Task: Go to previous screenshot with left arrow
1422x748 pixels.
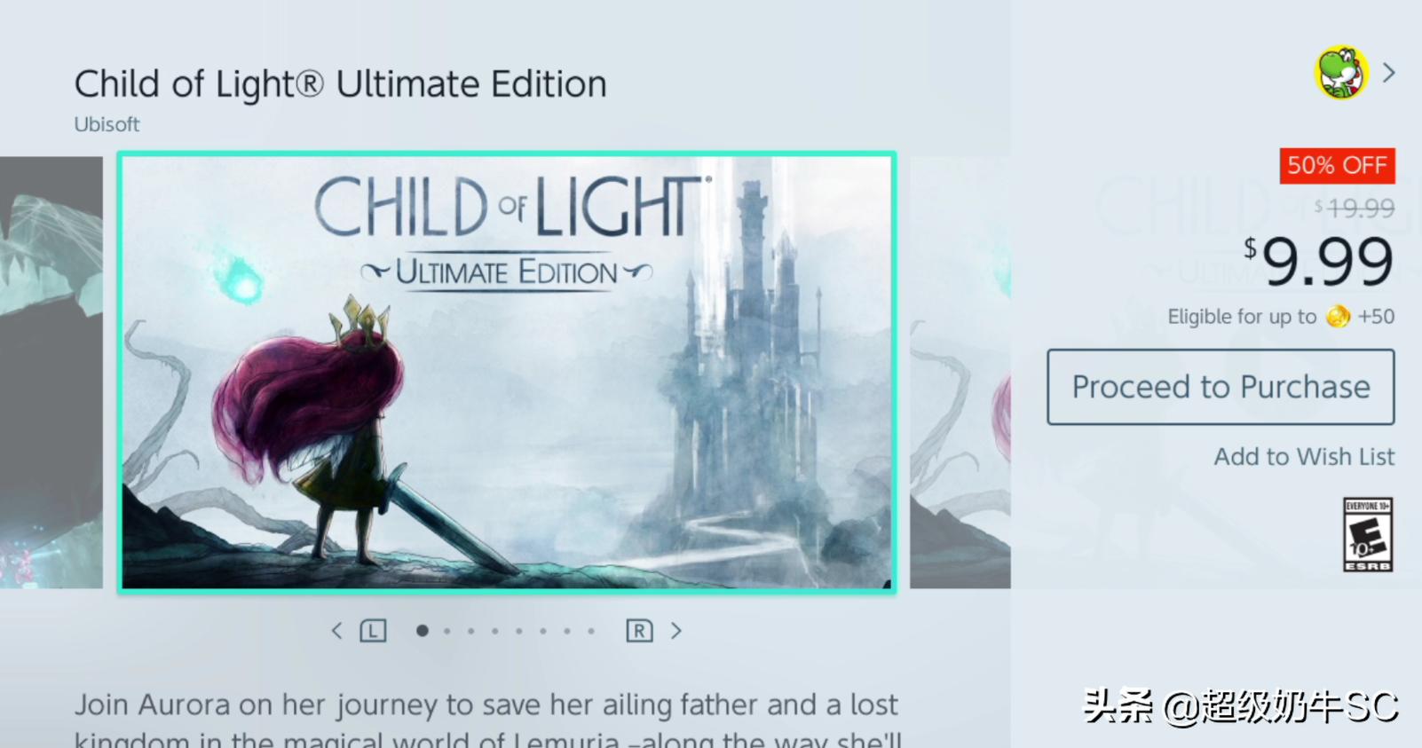Action: pyautogui.click(x=336, y=631)
